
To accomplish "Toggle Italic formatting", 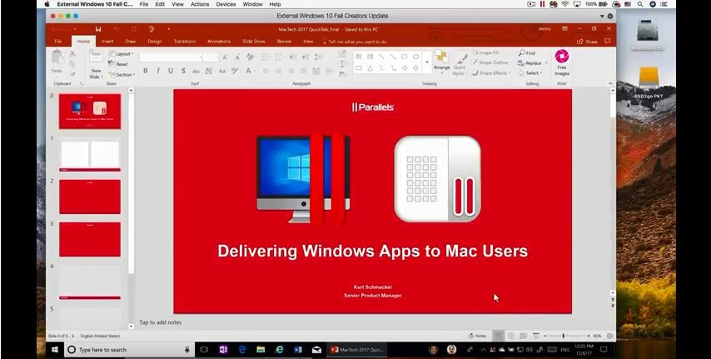I will pos(158,71).
